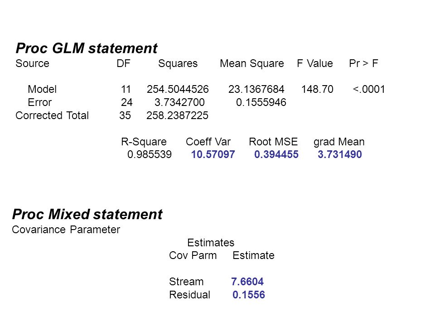Select the value 3.7342700
Screen dimensions: 435x326
tap(179, 102)
